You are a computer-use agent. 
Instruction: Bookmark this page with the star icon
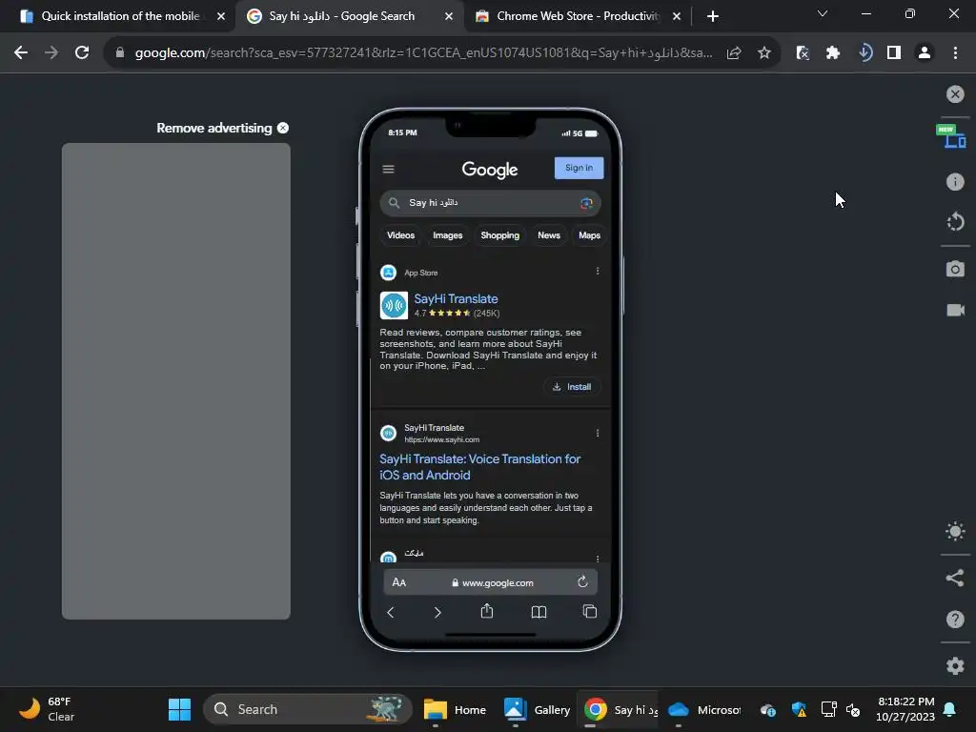[764, 53]
